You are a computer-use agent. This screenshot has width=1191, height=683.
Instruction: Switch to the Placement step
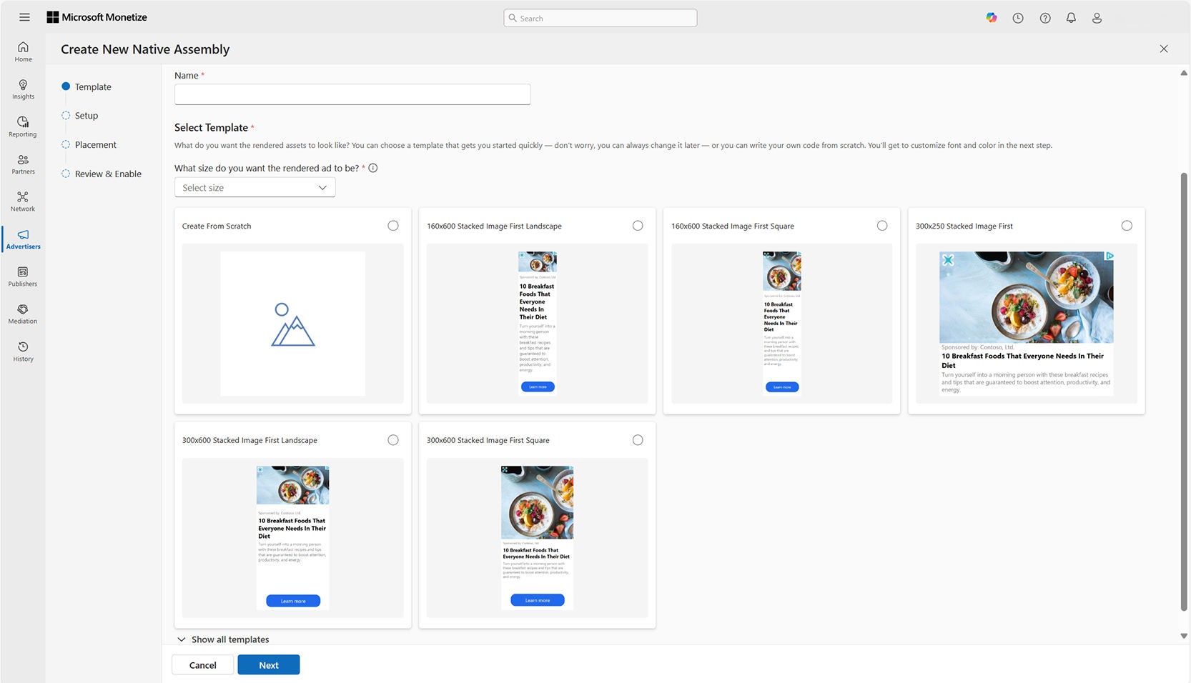[x=95, y=144]
